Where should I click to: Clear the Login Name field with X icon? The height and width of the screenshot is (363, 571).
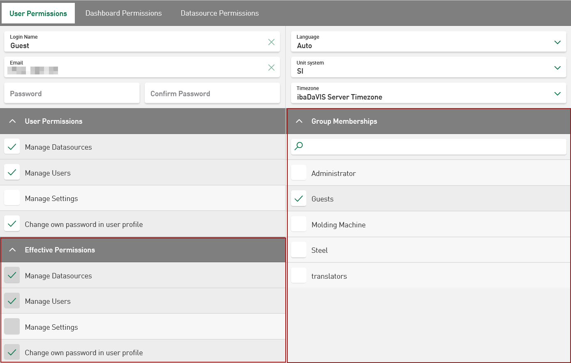coord(271,42)
